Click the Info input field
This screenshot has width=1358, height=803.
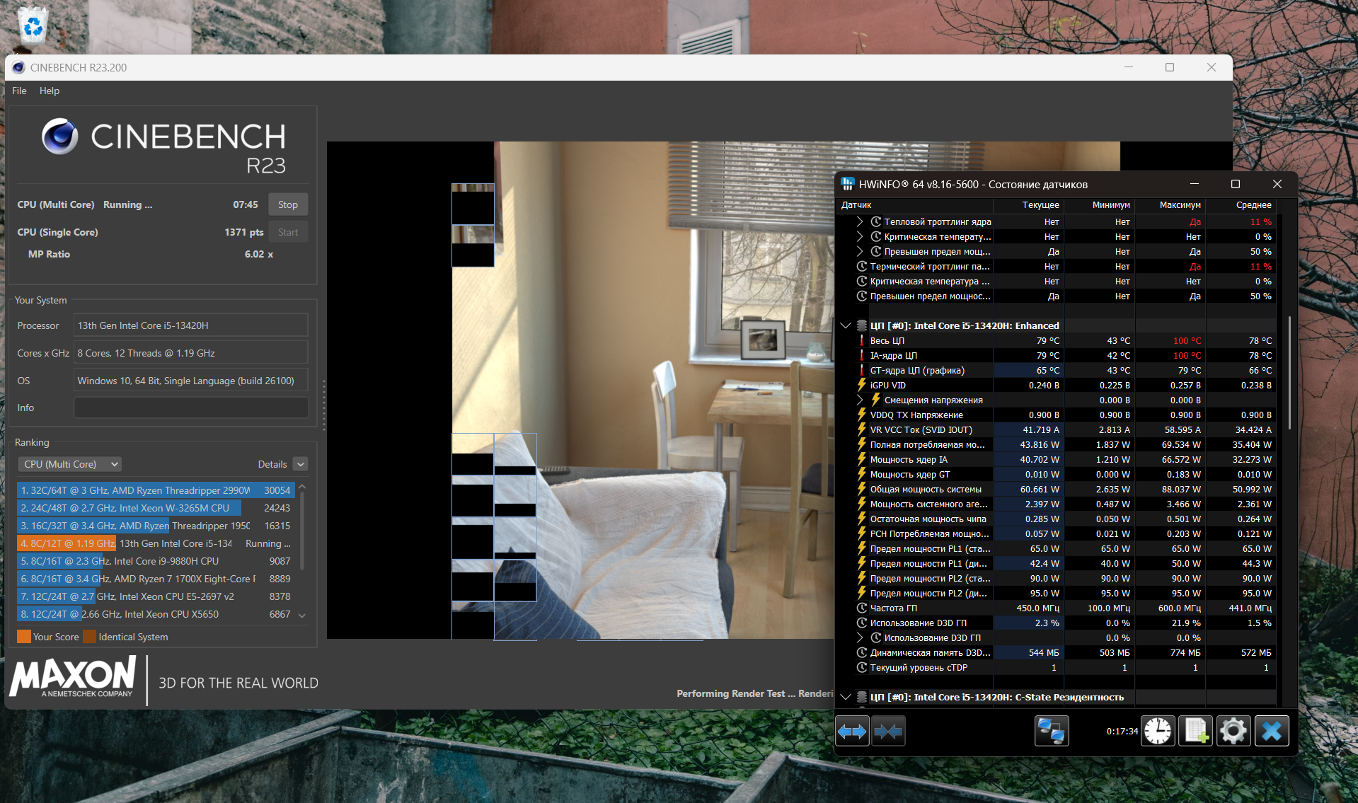tap(191, 408)
